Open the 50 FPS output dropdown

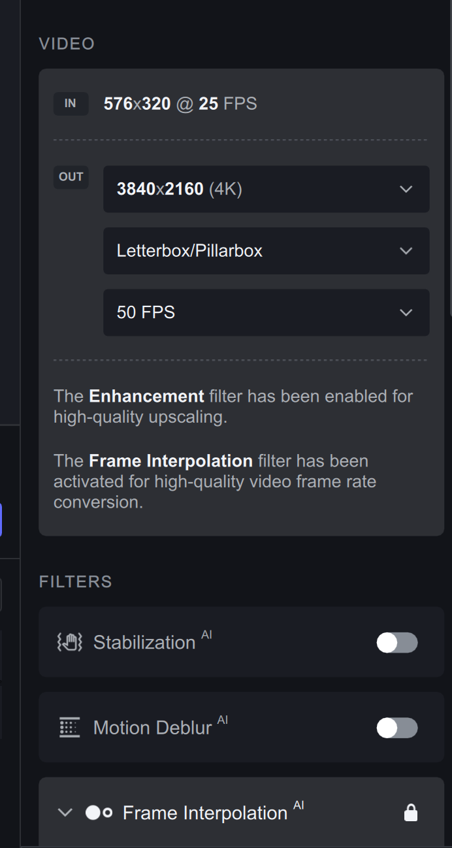click(x=266, y=312)
